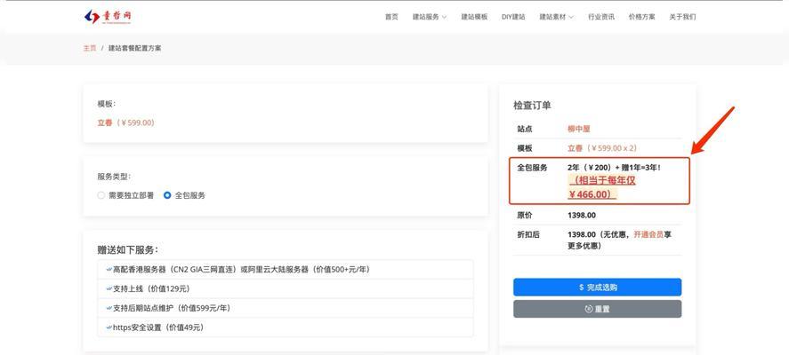Click the reset circle icon on 重置
789x355 pixels.
pos(588,309)
